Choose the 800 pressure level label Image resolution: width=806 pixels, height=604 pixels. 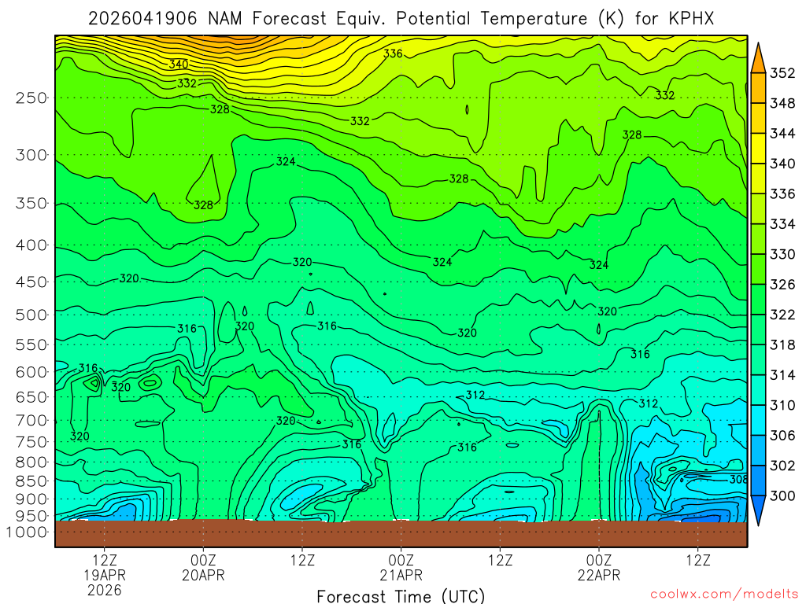click(x=31, y=462)
